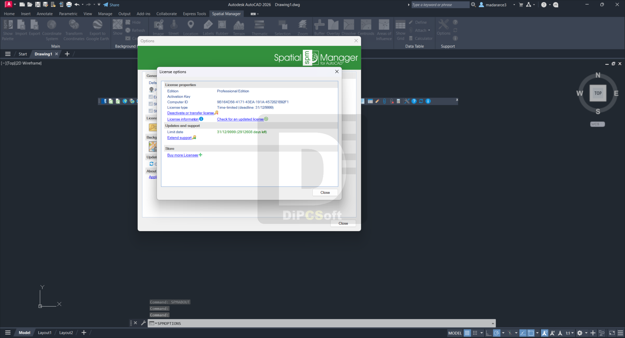The image size is (625, 338).
Task: Click the License information link
Action: click(183, 119)
